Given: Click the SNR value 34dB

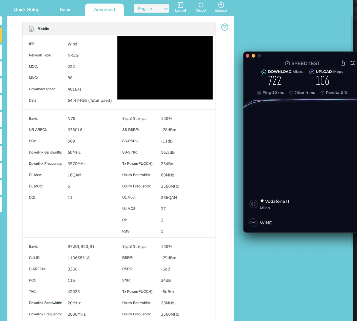Looking at the screenshot, I should 166,281.
